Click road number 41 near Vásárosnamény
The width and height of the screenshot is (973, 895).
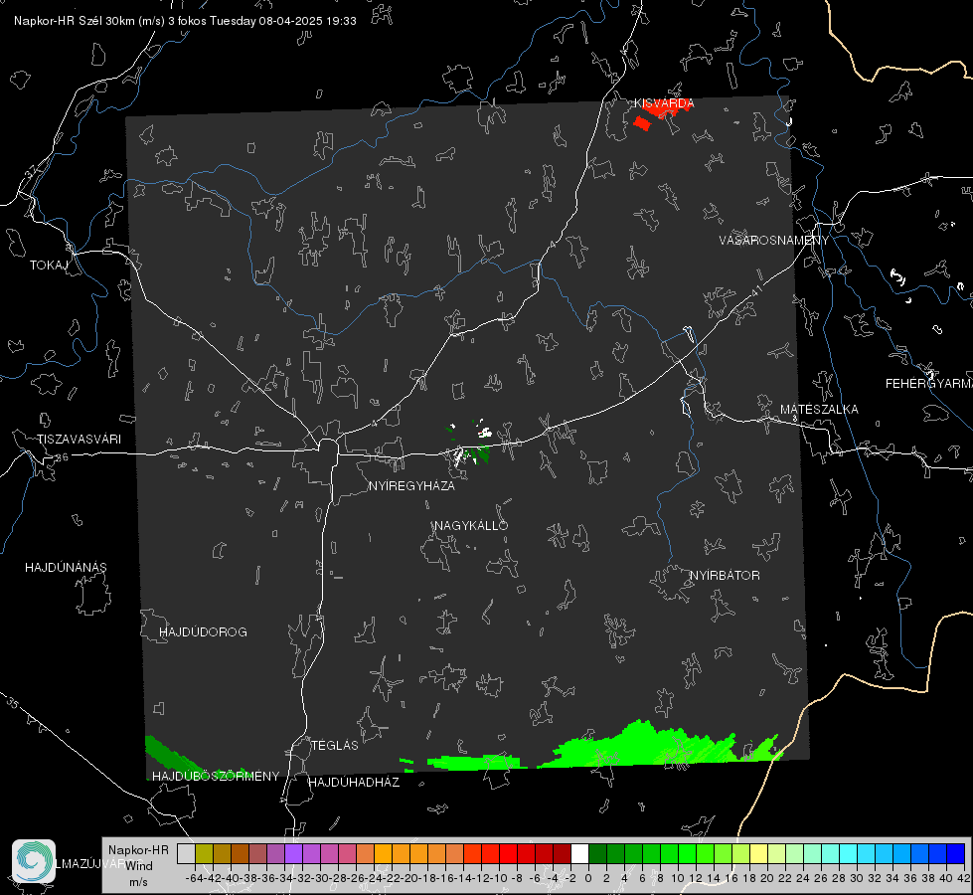(756, 290)
